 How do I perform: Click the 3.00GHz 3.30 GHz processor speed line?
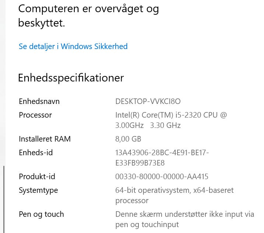[x=148, y=125]
